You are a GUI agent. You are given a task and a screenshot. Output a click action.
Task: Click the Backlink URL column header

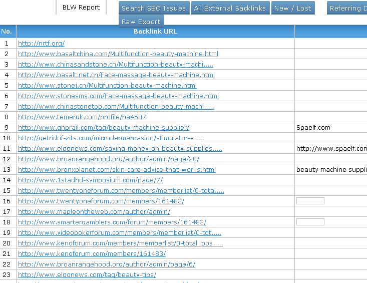[x=155, y=32]
